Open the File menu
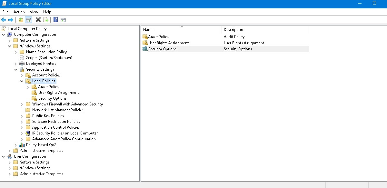 coord(5,12)
